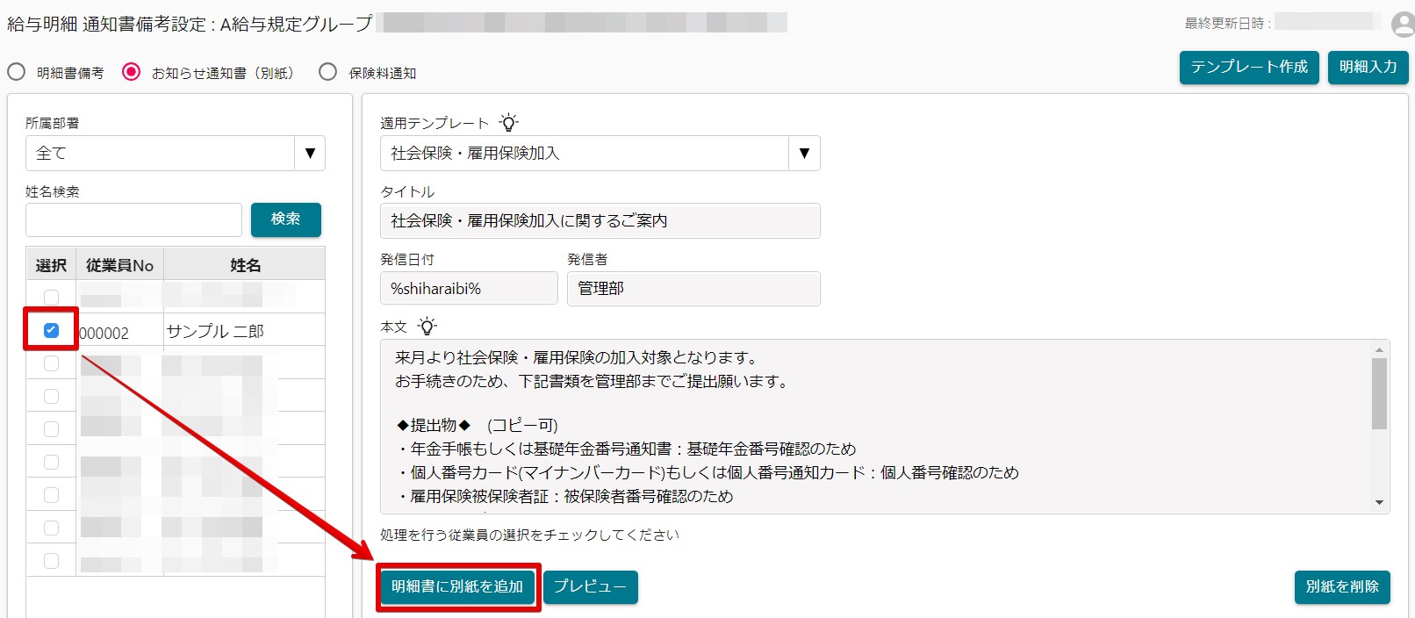The height and width of the screenshot is (618, 1415).
Task: Click the 発信日付 field showing %shiharaibi%
Action: pos(469,289)
